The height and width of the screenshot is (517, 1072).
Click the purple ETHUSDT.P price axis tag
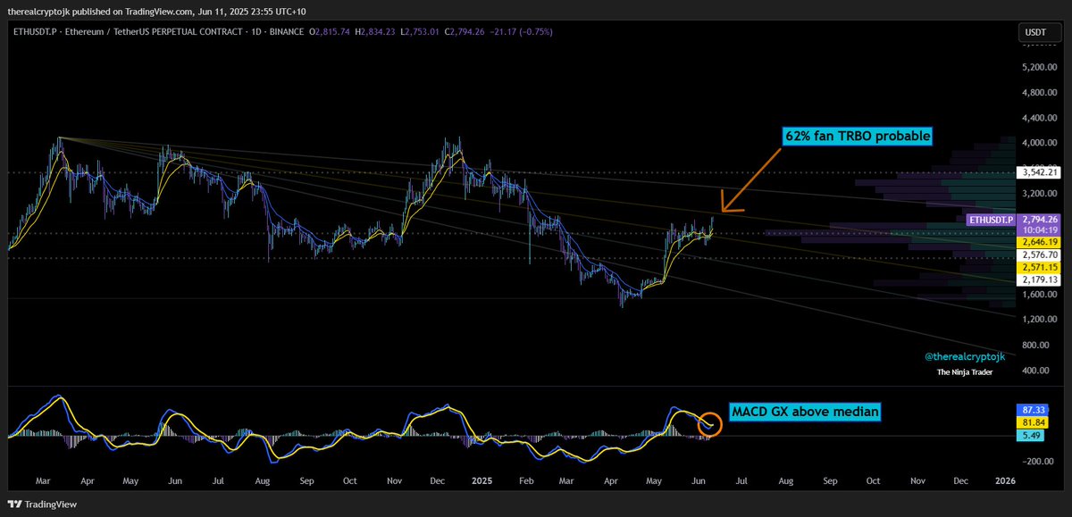pyautogui.click(x=992, y=219)
